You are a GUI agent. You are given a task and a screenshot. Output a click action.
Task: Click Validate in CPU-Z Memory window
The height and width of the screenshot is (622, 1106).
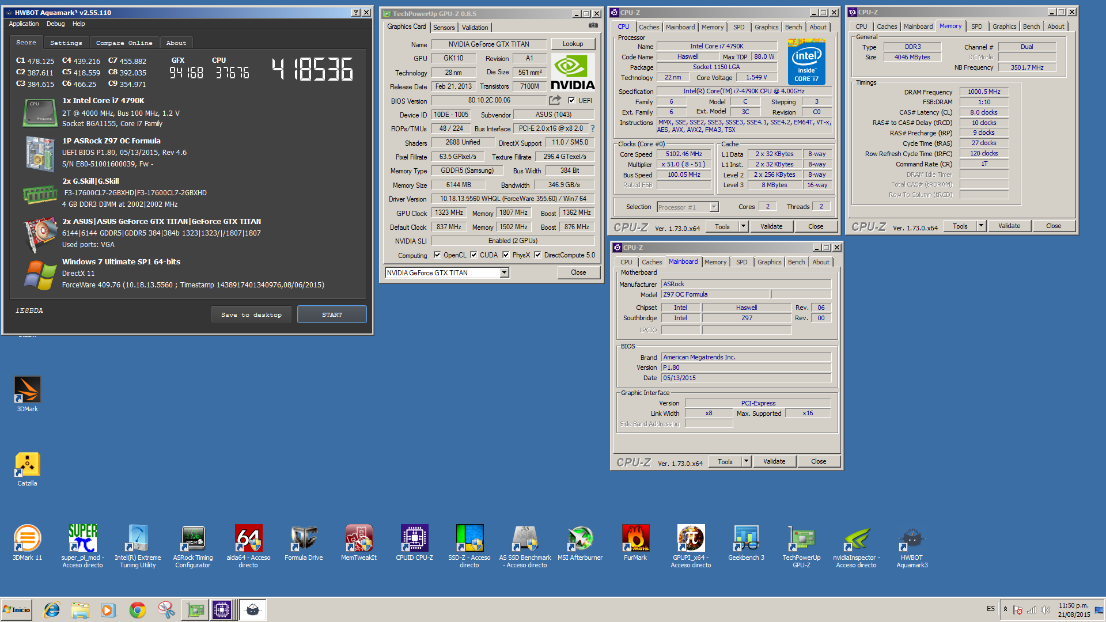1009,226
